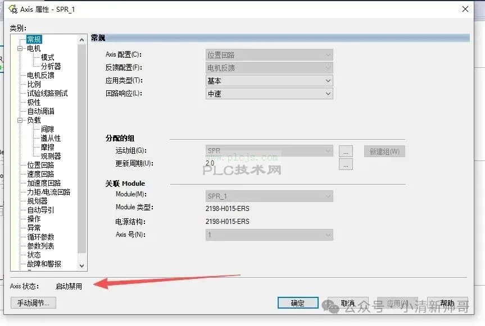This screenshot has width=485, height=326.
Task: Open Module dropdown showing SPR_1
Action: (x=269, y=196)
